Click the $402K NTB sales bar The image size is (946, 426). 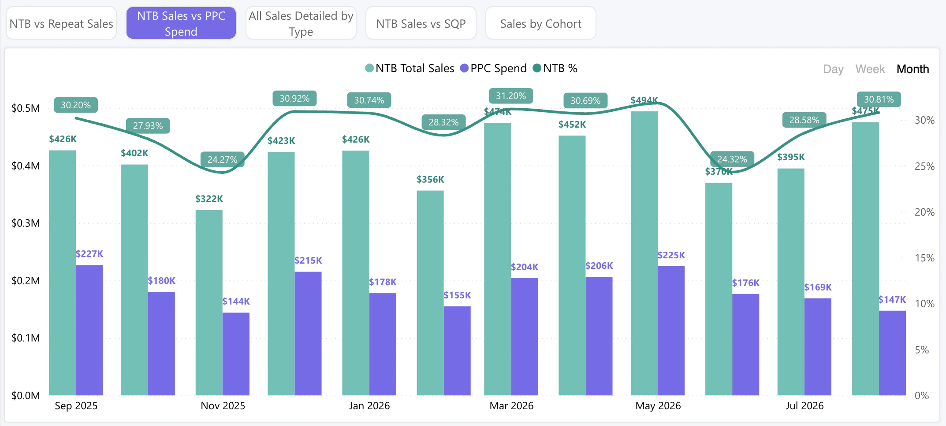[134, 280]
